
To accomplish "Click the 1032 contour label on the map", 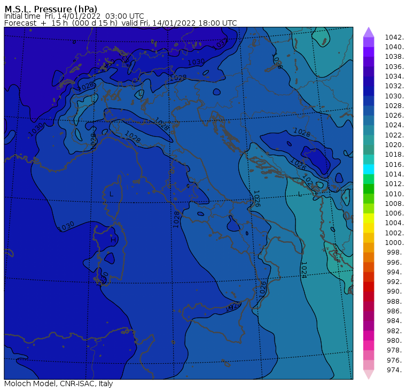I will click(x=220, y=43).
